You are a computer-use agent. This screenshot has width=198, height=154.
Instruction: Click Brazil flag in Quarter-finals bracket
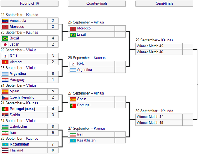point(73,34)
